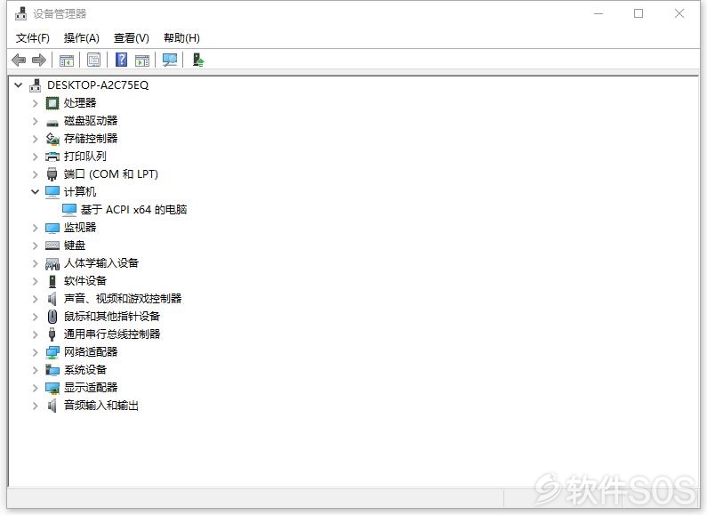Click the Back arrow toolbar icon

19,60
